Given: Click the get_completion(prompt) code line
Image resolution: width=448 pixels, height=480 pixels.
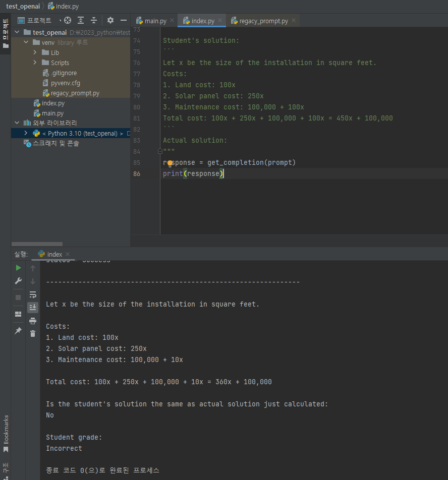Looking at the screenshot, I should pyautogui.click(x=229, y=162).
